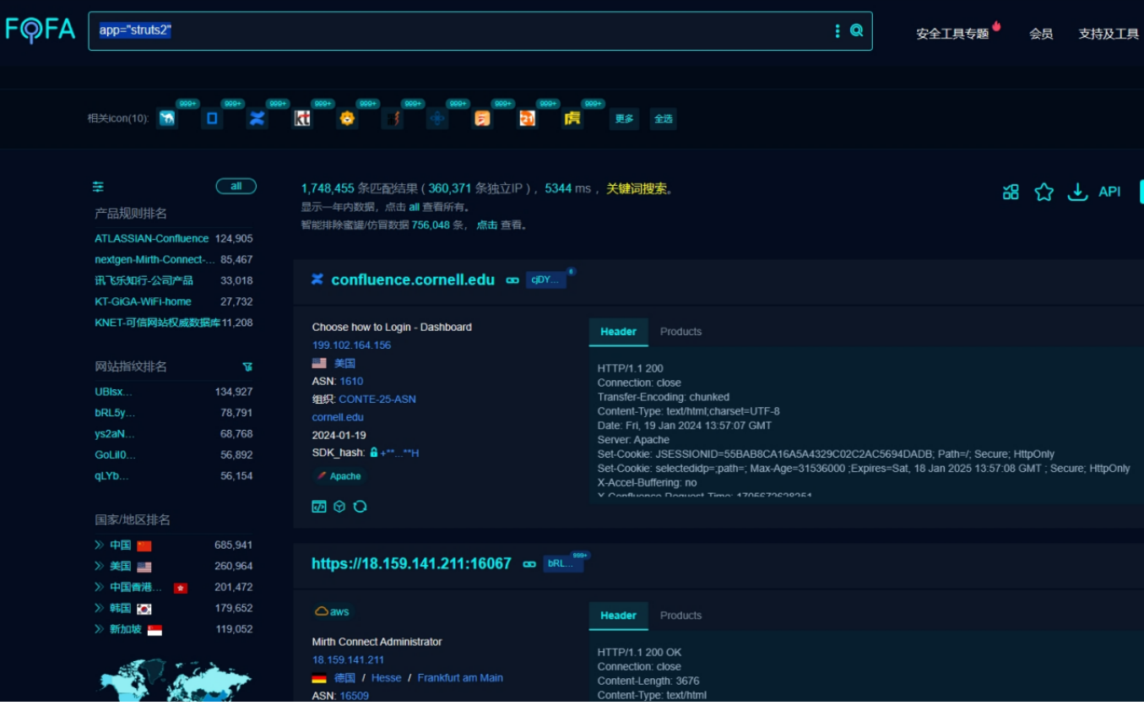Show 更多 related icons
Screen dimensions: 1144x711
click(624, 119)
